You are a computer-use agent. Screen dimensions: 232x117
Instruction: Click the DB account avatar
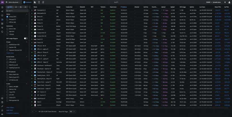point(2,2)
